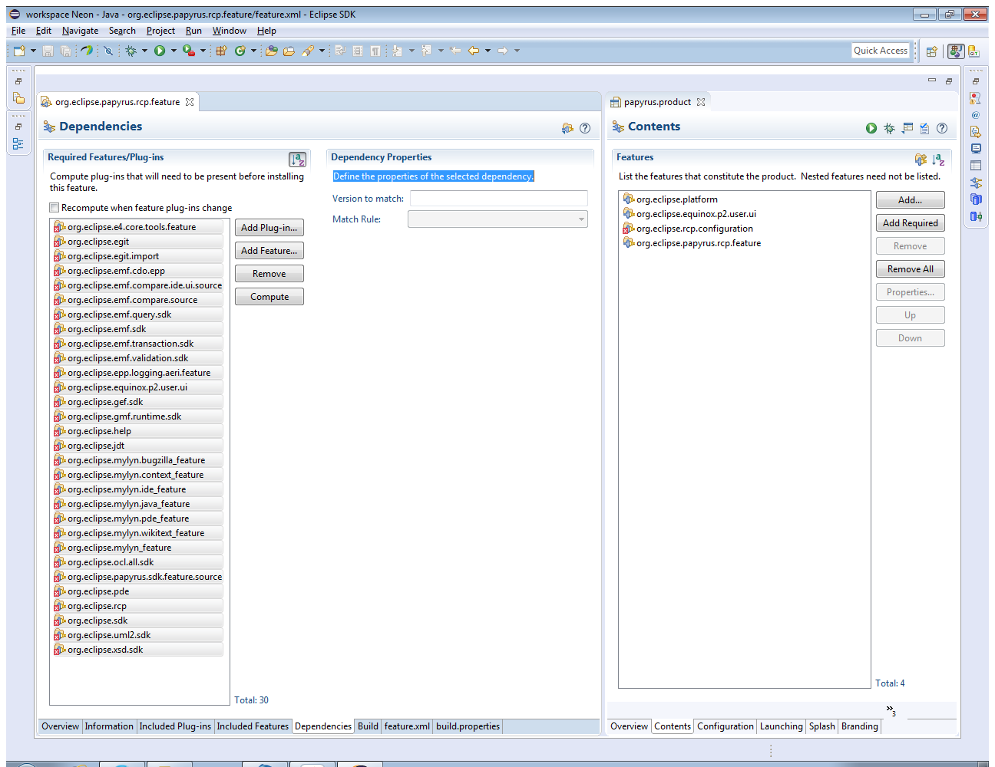This screenshot has height=767, width=995.
Task: Start the Debug bug icon in main toolbar
Action: 131,51
